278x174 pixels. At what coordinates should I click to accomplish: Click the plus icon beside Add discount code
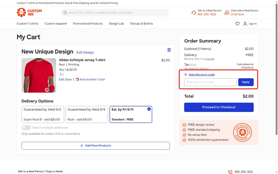point(186,75)
